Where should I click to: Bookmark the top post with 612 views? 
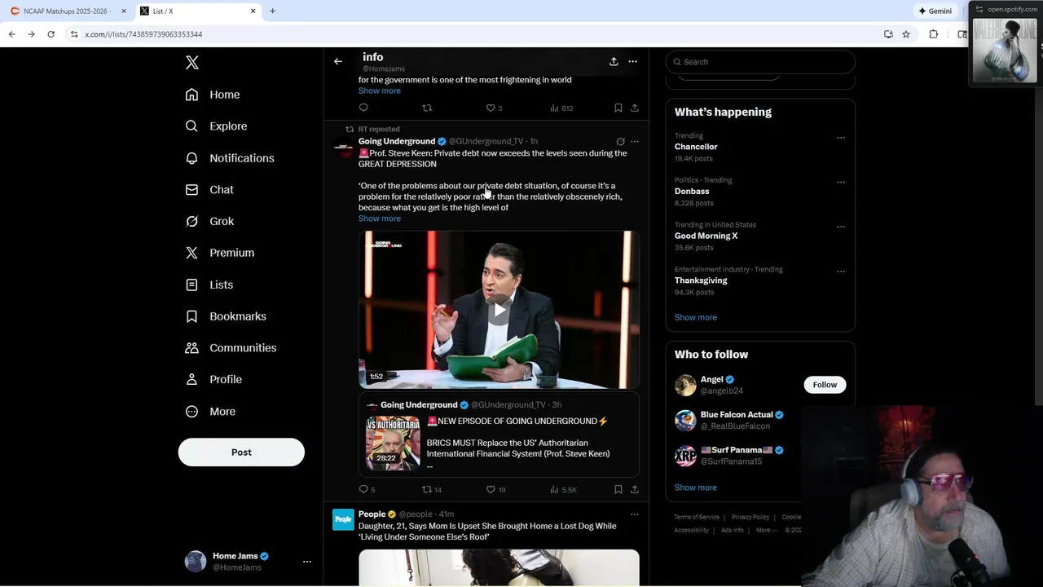(618, 108)
